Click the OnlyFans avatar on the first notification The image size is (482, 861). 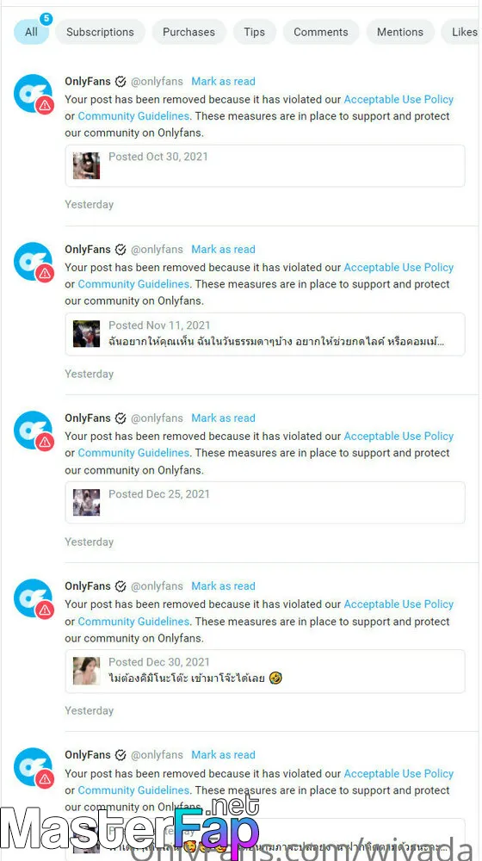tap(33, 93)
